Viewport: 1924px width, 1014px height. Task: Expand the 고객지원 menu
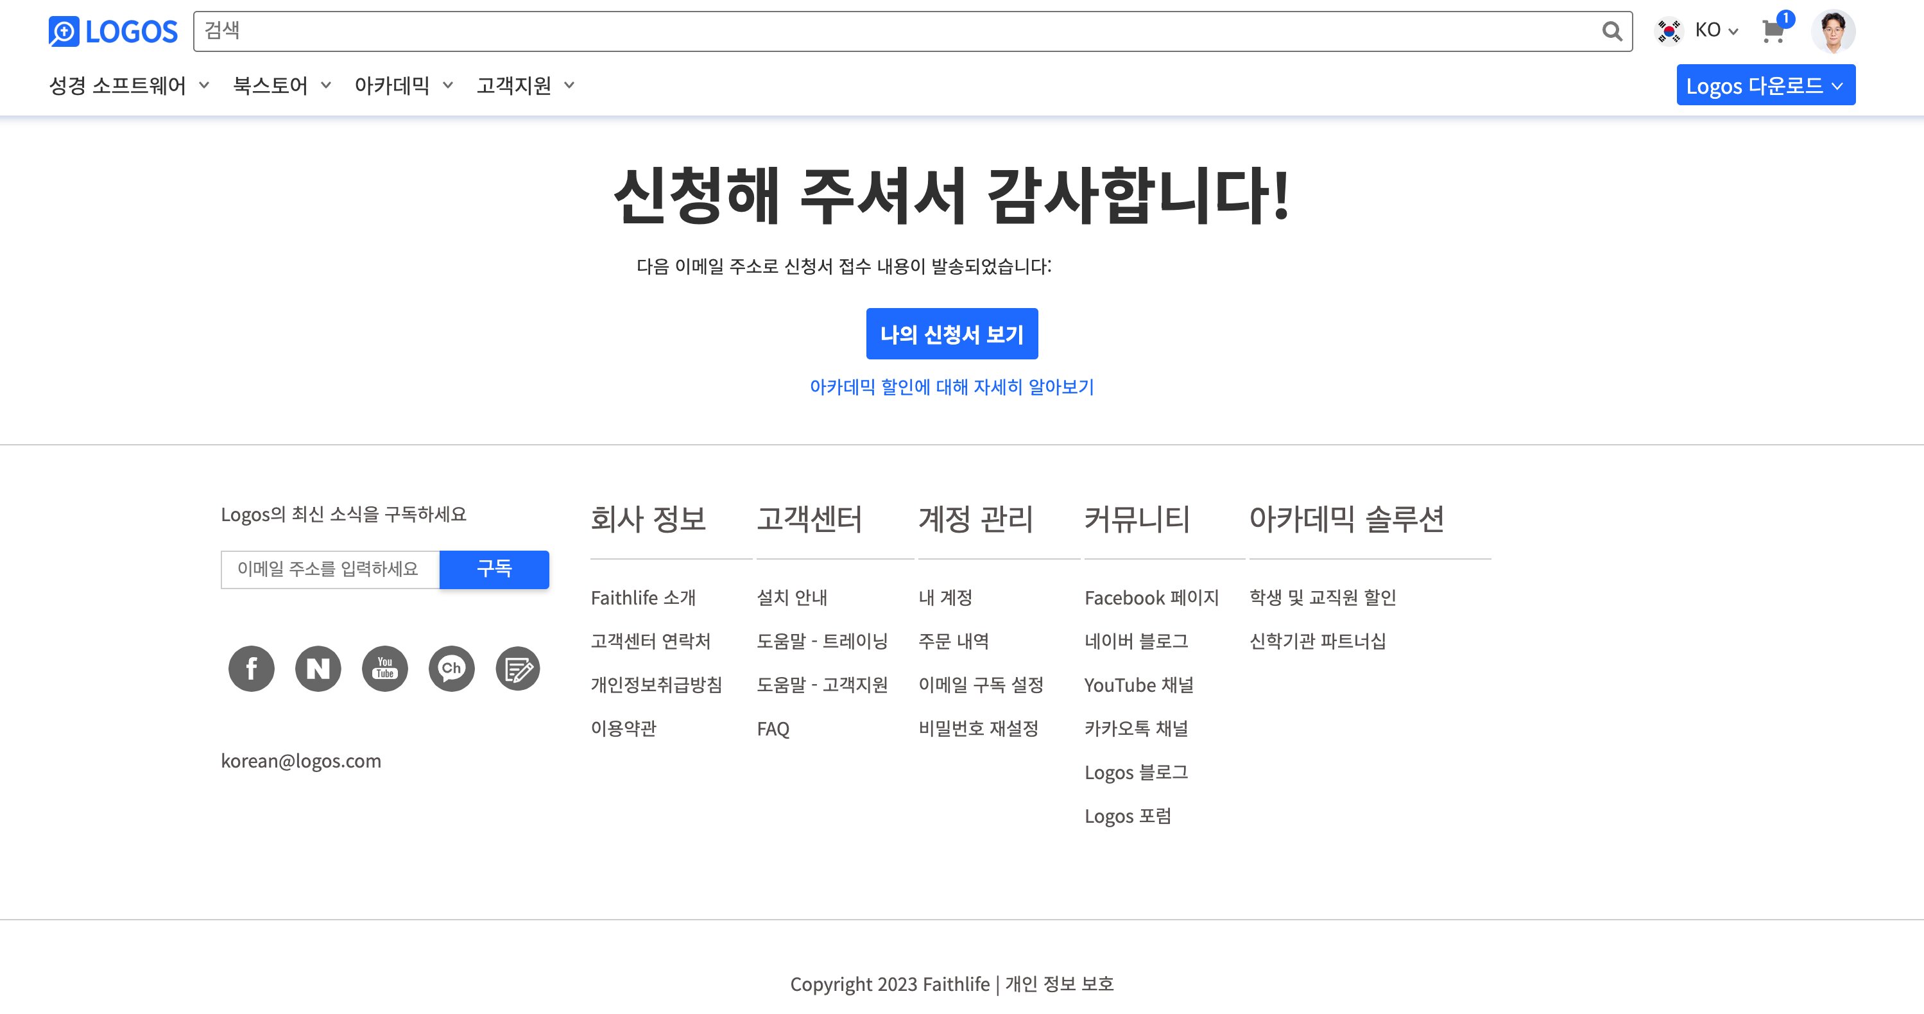[x=525, y=85]
